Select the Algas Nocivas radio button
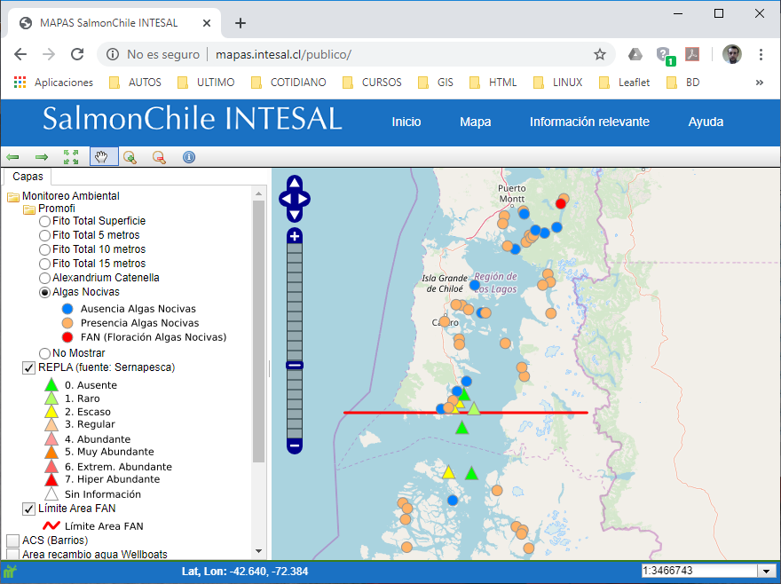 (45, 292)
